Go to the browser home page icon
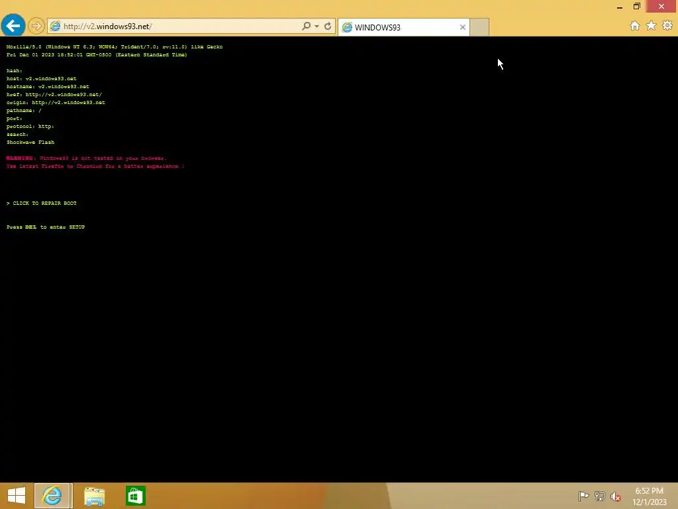 [635, 26]
